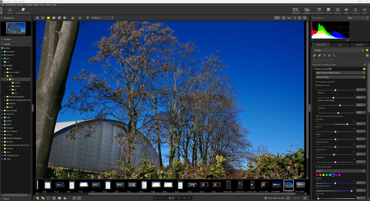This screenshot has height=201, width=370.
Task: Switch to the XMP/IPTC tab
Action: pyautogui.click(x=360, y=45)
